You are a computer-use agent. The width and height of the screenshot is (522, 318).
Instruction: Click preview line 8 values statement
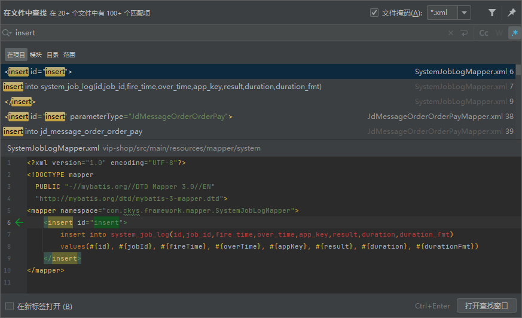pos(269,246)
